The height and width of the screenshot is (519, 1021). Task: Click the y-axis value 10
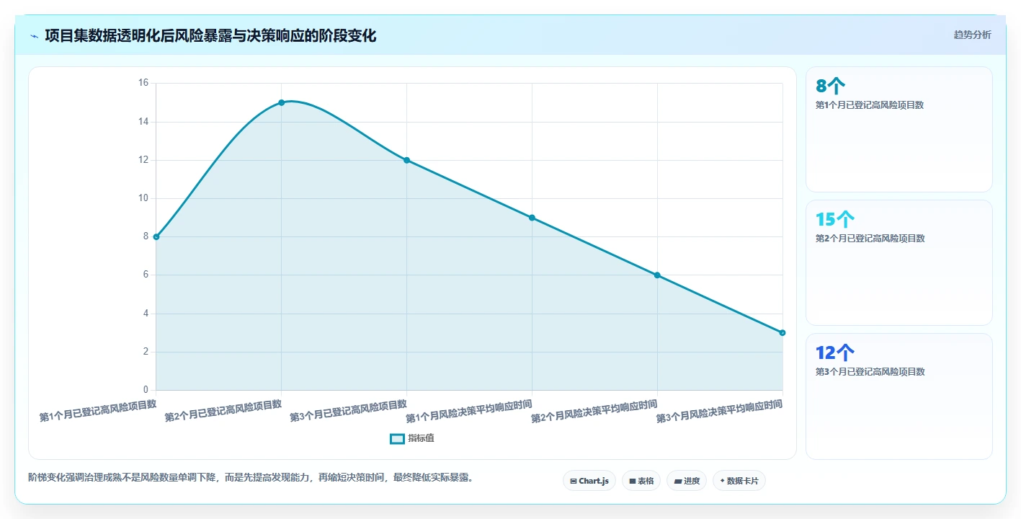click(x=143, y=198)
